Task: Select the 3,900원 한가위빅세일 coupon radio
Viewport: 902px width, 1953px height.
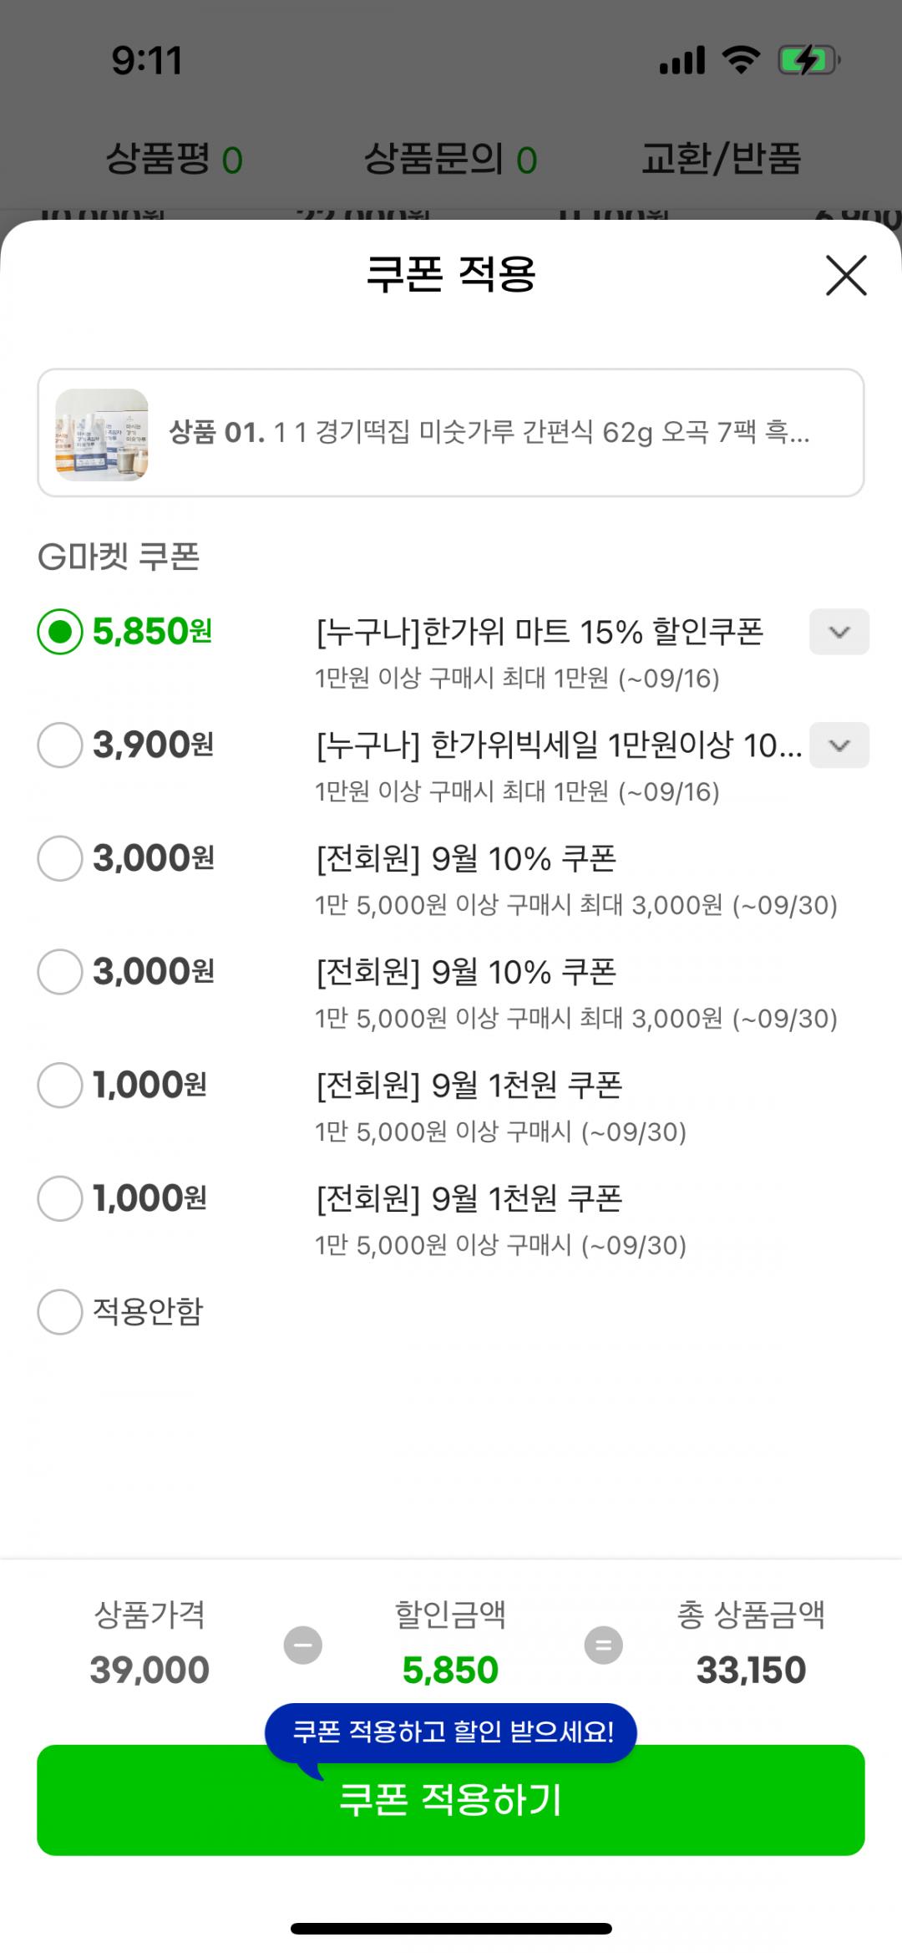Action: [x=60, y=745]
